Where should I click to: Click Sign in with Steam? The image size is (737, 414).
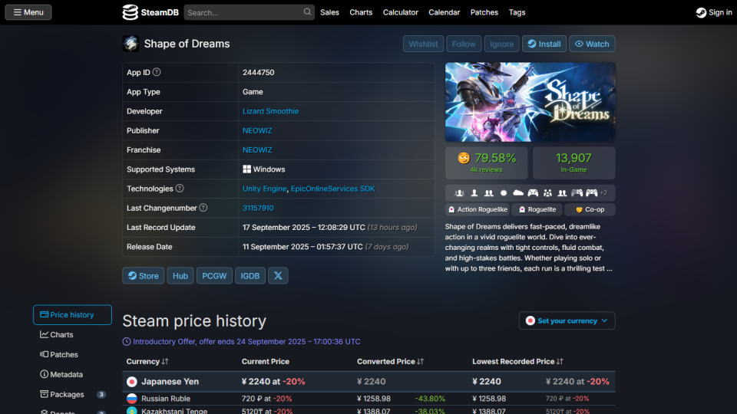tap(714, 12)
